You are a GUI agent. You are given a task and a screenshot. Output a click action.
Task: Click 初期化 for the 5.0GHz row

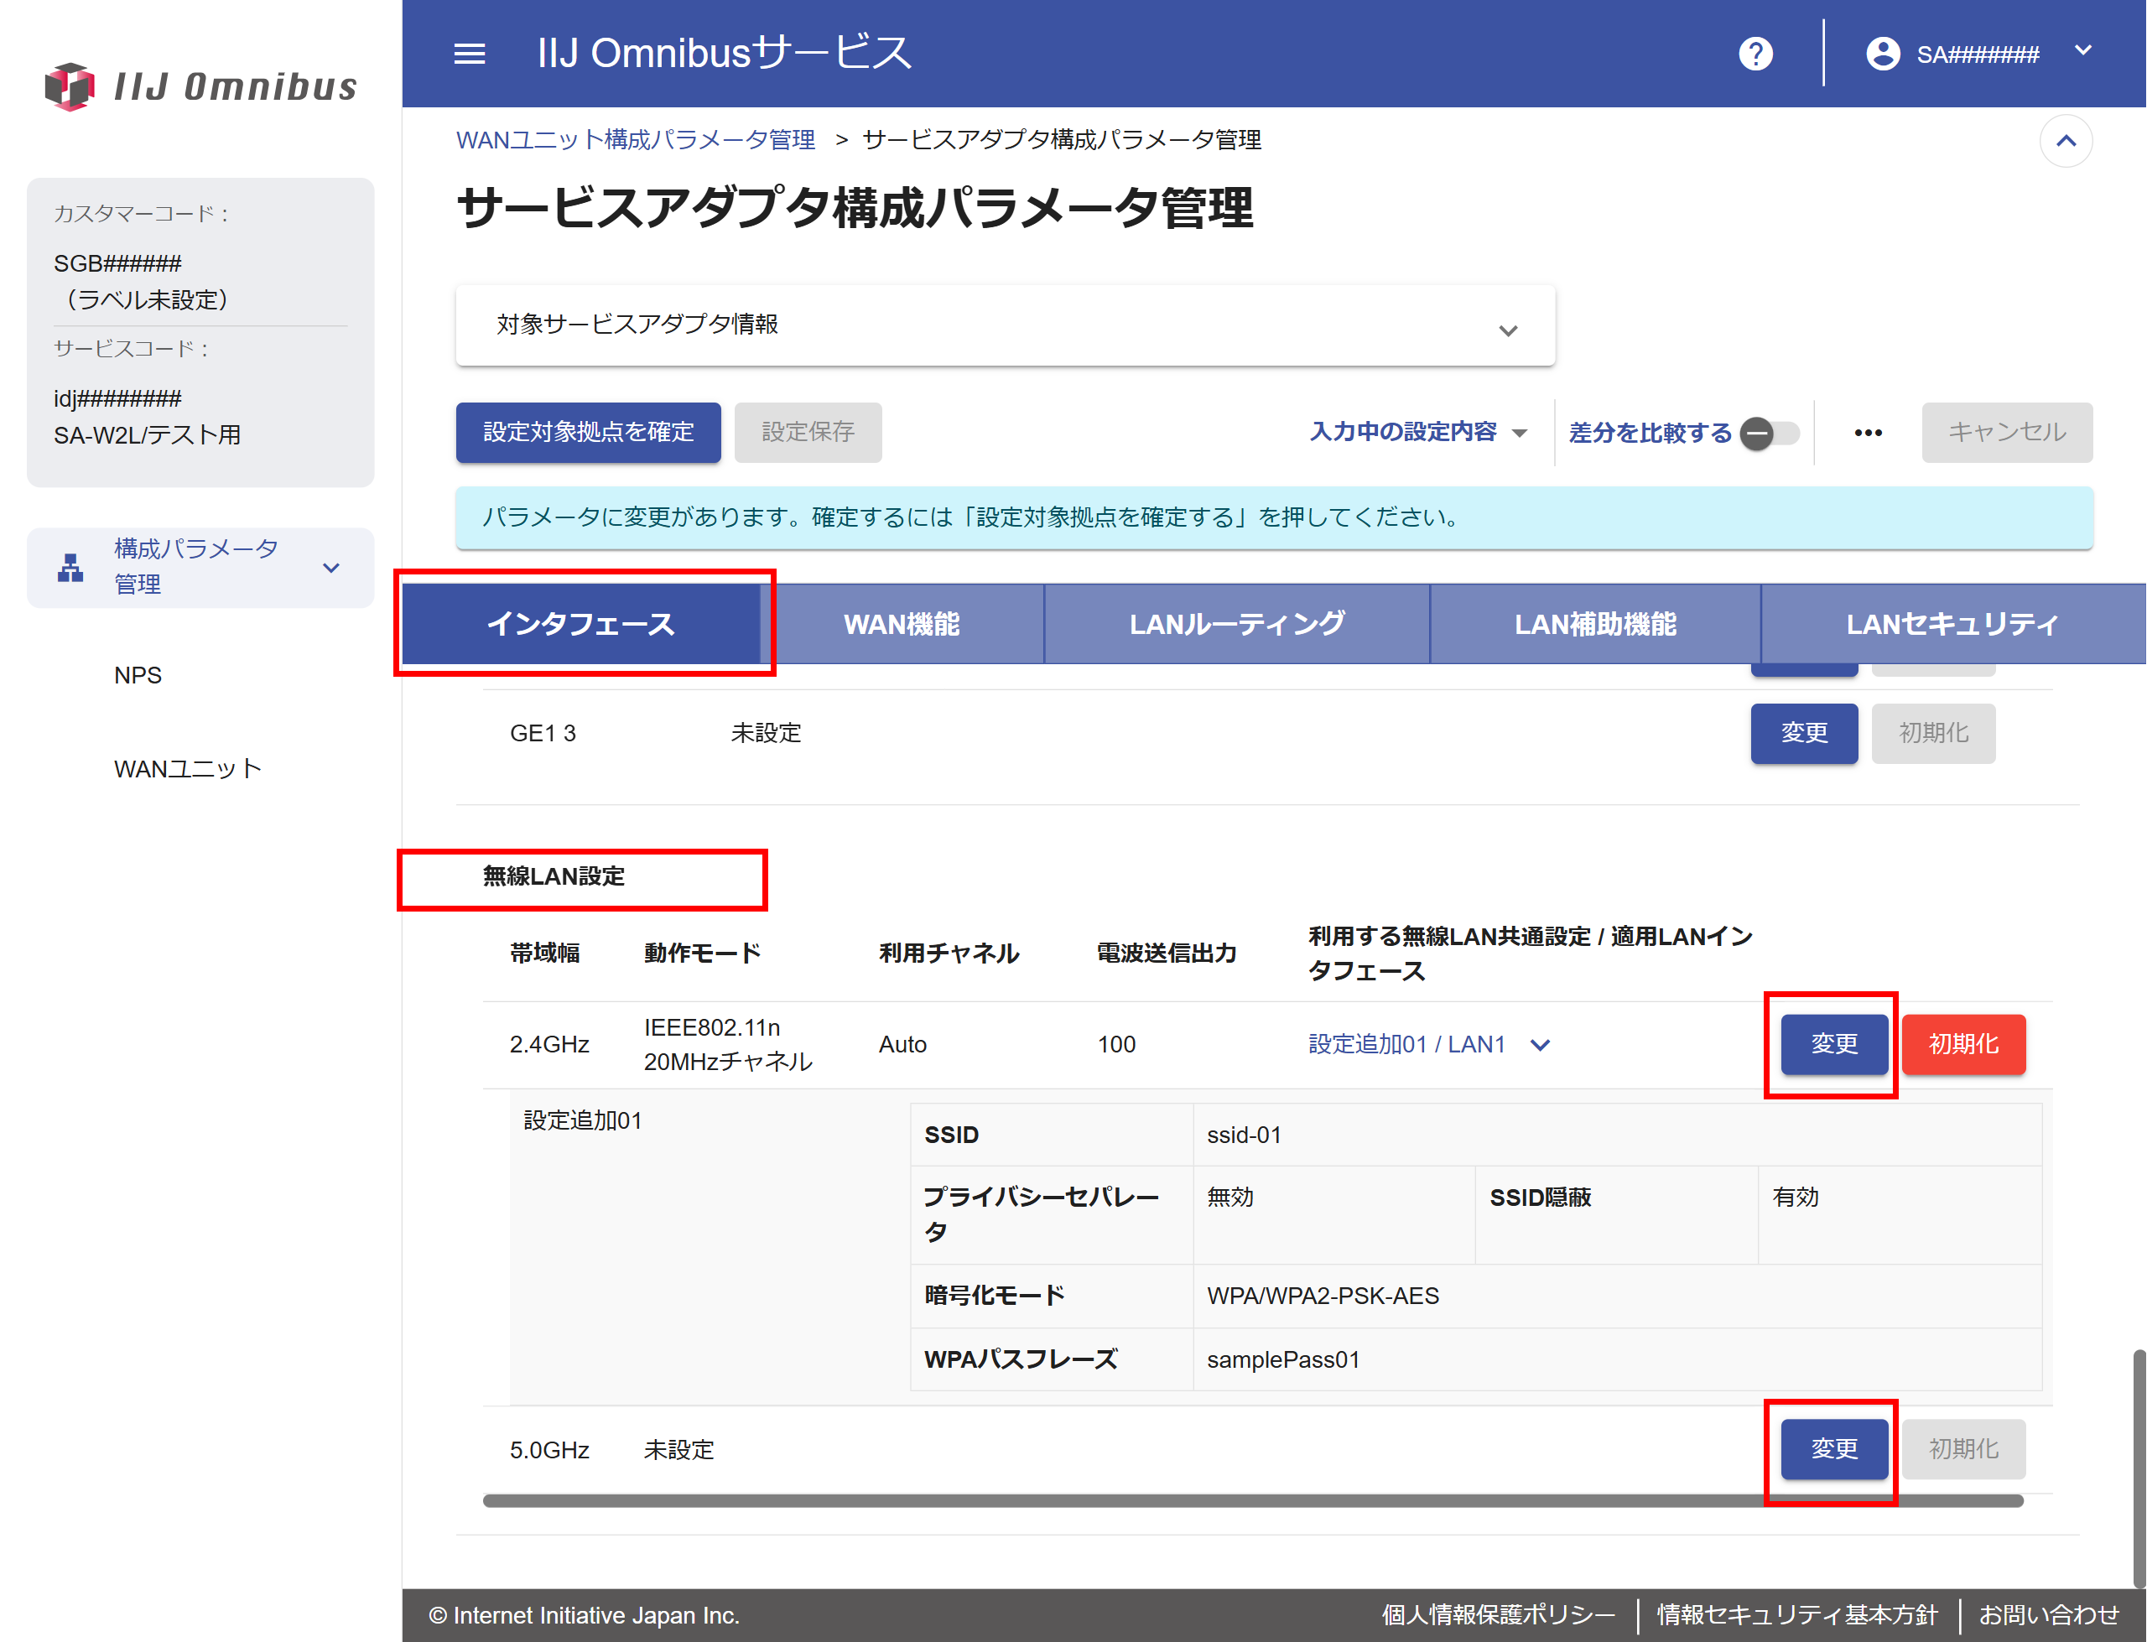coord(1963,1449)
